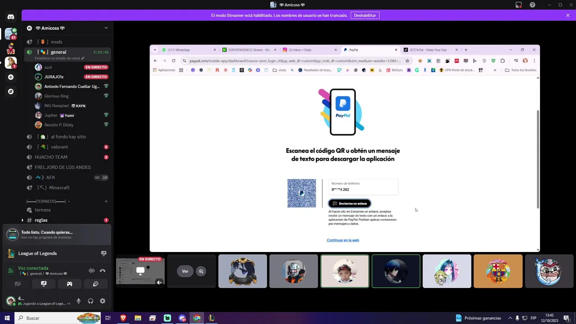Create channel in TORNEOS with plus icon
Viewport: 576px width, 324px height.
tap(106, 201)
